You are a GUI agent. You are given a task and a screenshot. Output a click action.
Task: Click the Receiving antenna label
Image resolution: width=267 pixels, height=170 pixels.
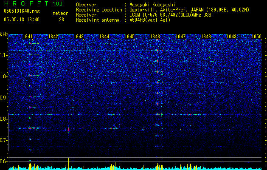coord(98,20)
